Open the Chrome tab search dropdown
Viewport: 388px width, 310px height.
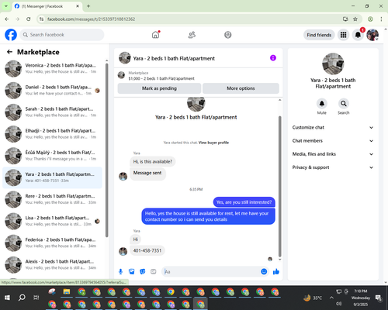5,6
